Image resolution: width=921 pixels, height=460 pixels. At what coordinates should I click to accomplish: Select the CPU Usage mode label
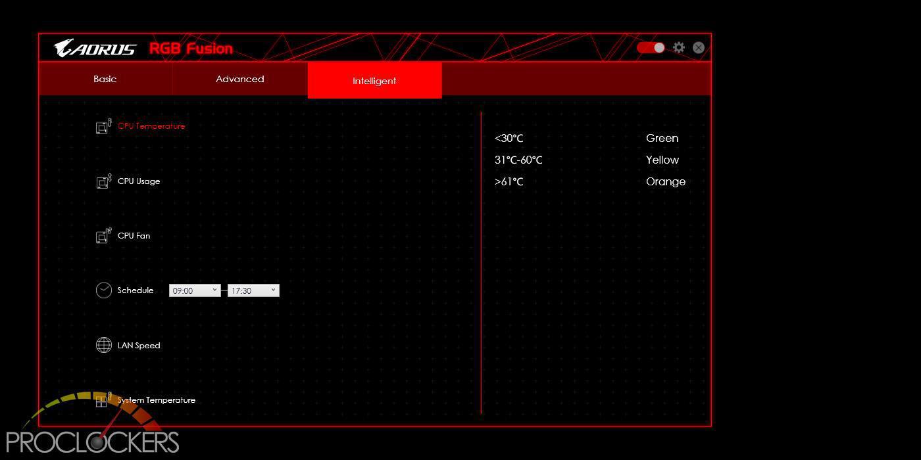click(139, 181)
